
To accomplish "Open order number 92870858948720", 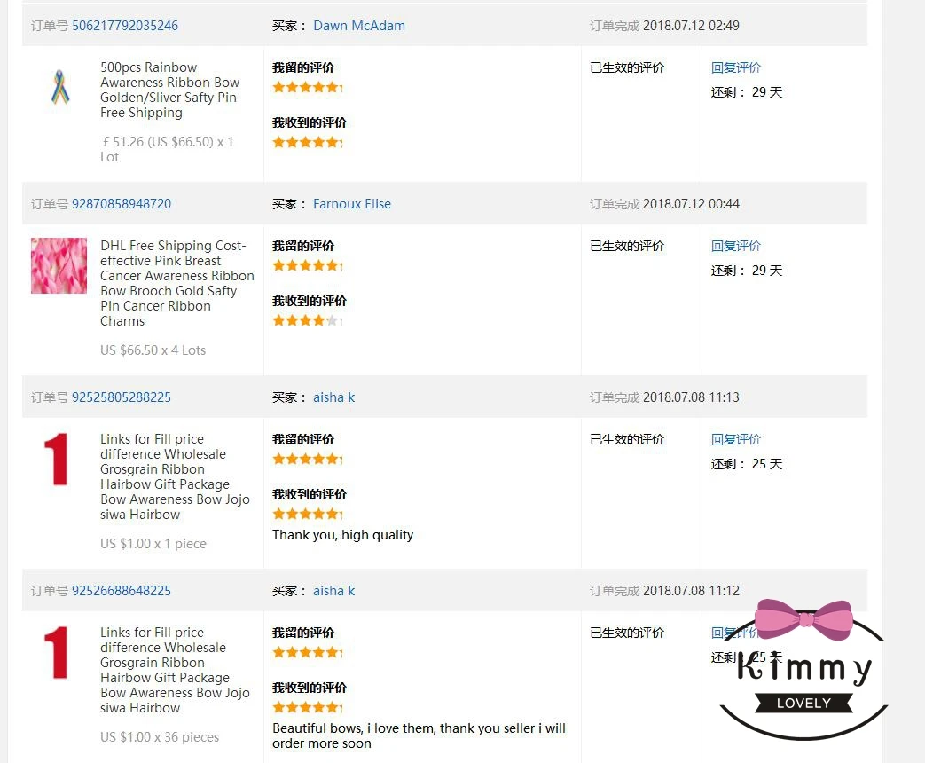I will coord(122,204).
